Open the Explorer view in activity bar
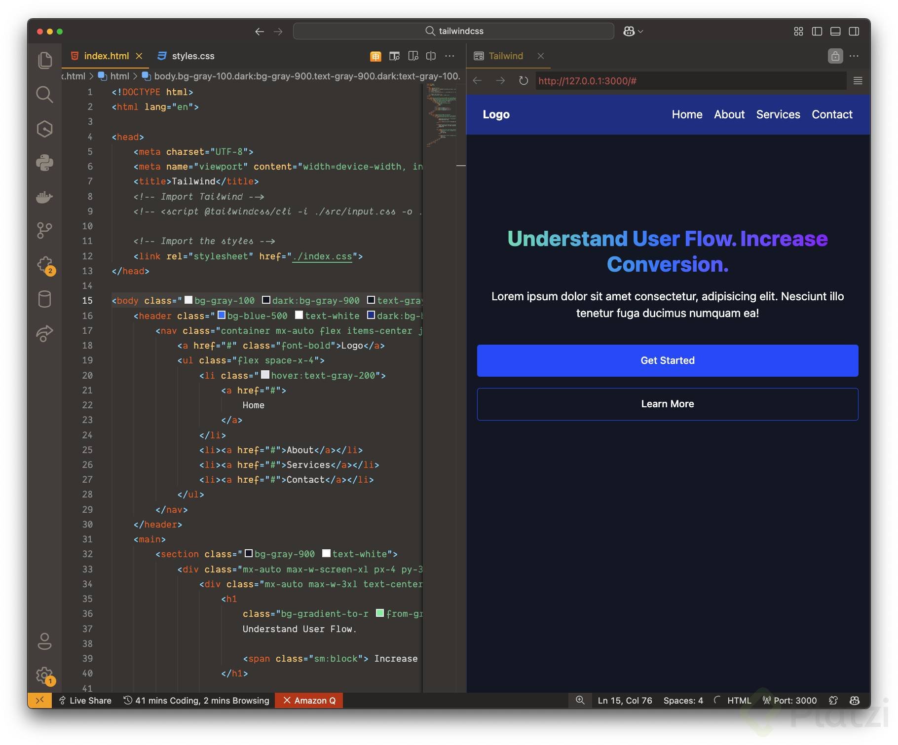898x745 pixels. [x=44, y=60]
